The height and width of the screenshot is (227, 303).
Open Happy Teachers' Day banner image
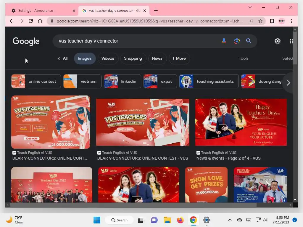tap(241, 122)
